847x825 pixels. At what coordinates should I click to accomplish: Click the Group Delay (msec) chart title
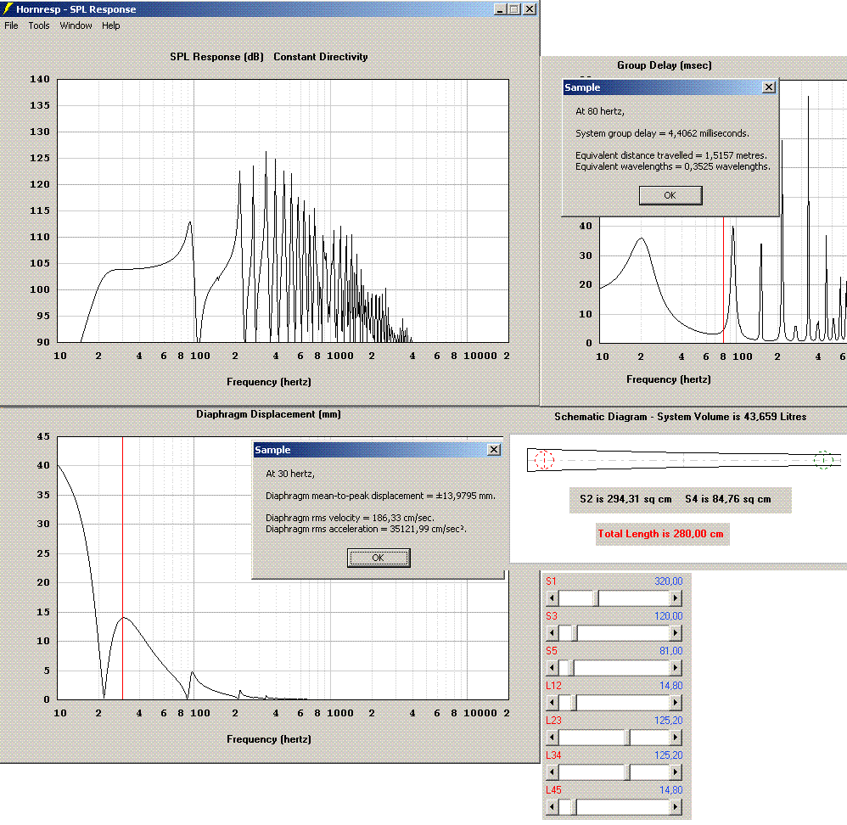click(x=665, y=65)
